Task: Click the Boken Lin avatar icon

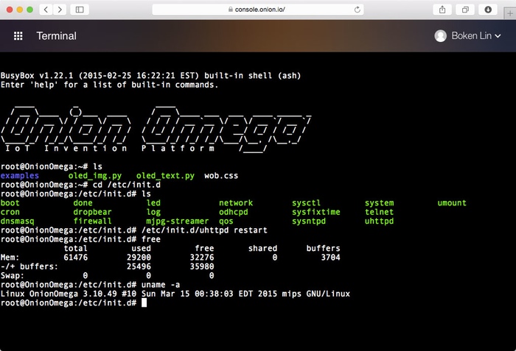Action: [x=440, y=36]
